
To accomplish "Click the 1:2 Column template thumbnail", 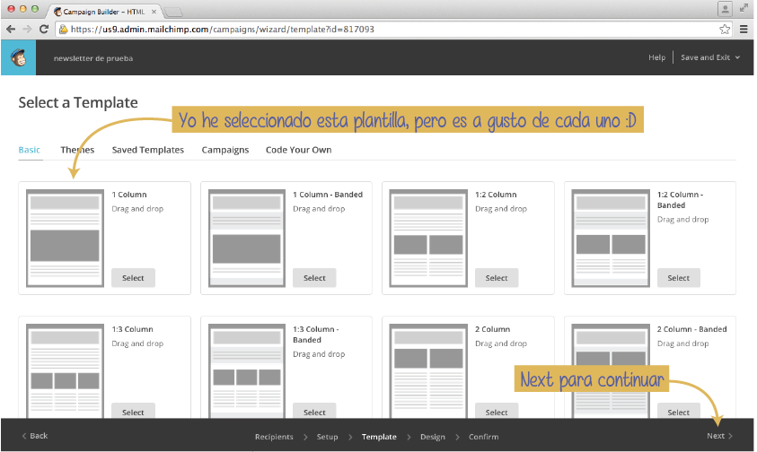I will (428, 238).
